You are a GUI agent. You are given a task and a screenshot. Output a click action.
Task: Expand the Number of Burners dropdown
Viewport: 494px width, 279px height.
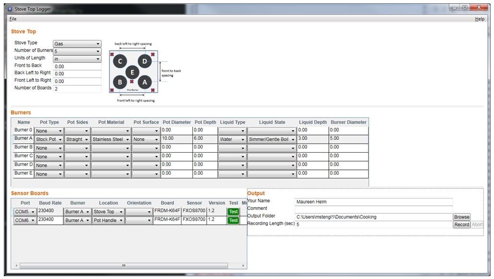77,51
